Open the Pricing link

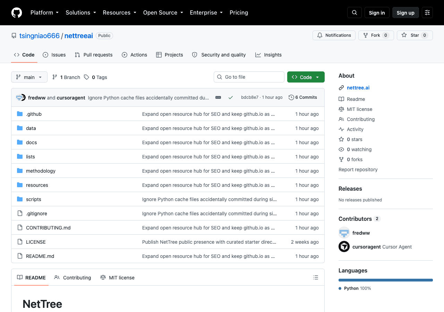coord(239,12)
